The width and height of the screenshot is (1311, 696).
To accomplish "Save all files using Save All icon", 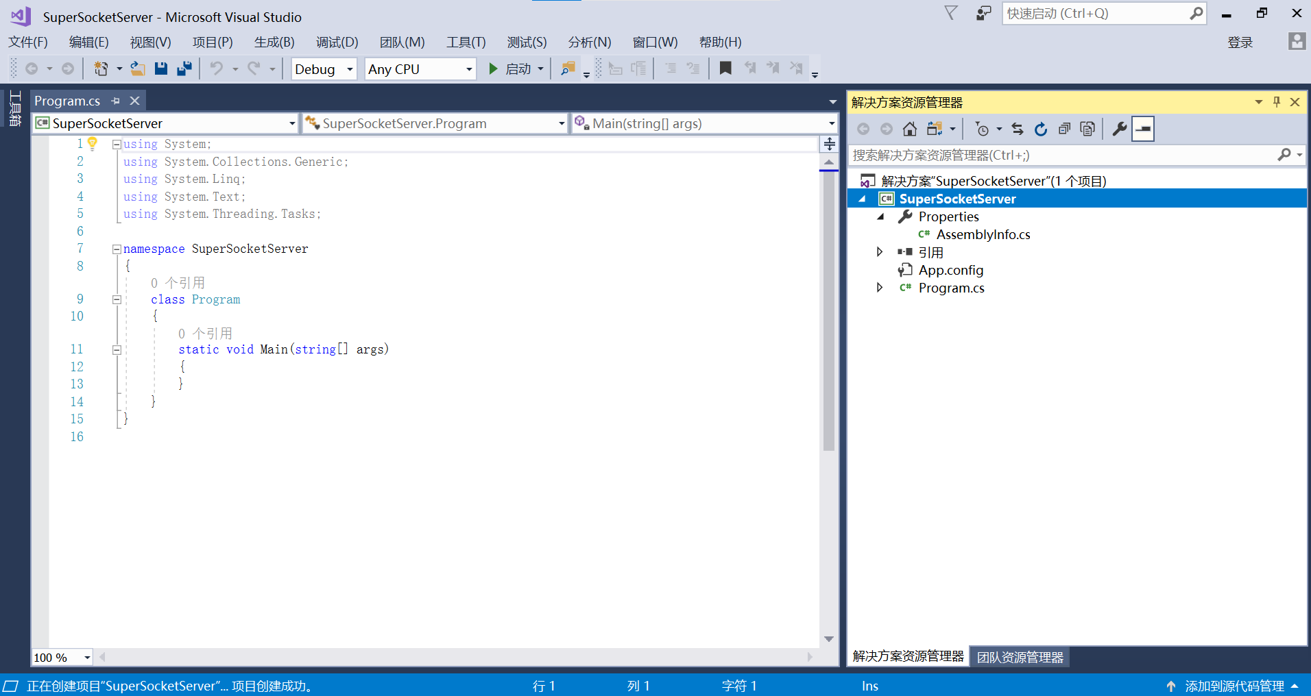I will coord(184,69).
